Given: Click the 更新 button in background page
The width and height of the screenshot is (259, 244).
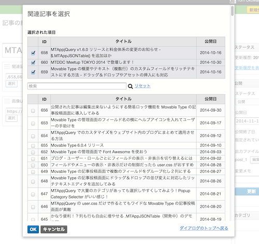Looking at the screenshot, I should (247, 191).
